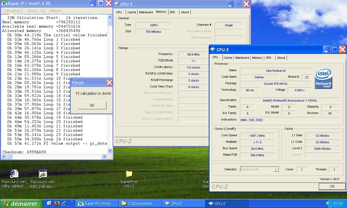Switch to Super PI taskbar button

click(x=97, y=203)
